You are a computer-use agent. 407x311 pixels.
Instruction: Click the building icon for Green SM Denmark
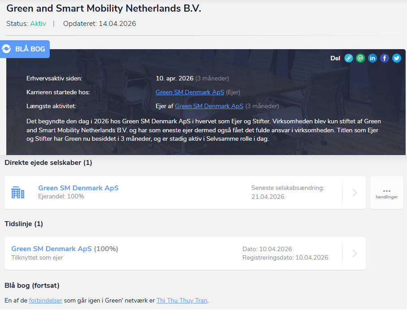[x=18, y=193]
